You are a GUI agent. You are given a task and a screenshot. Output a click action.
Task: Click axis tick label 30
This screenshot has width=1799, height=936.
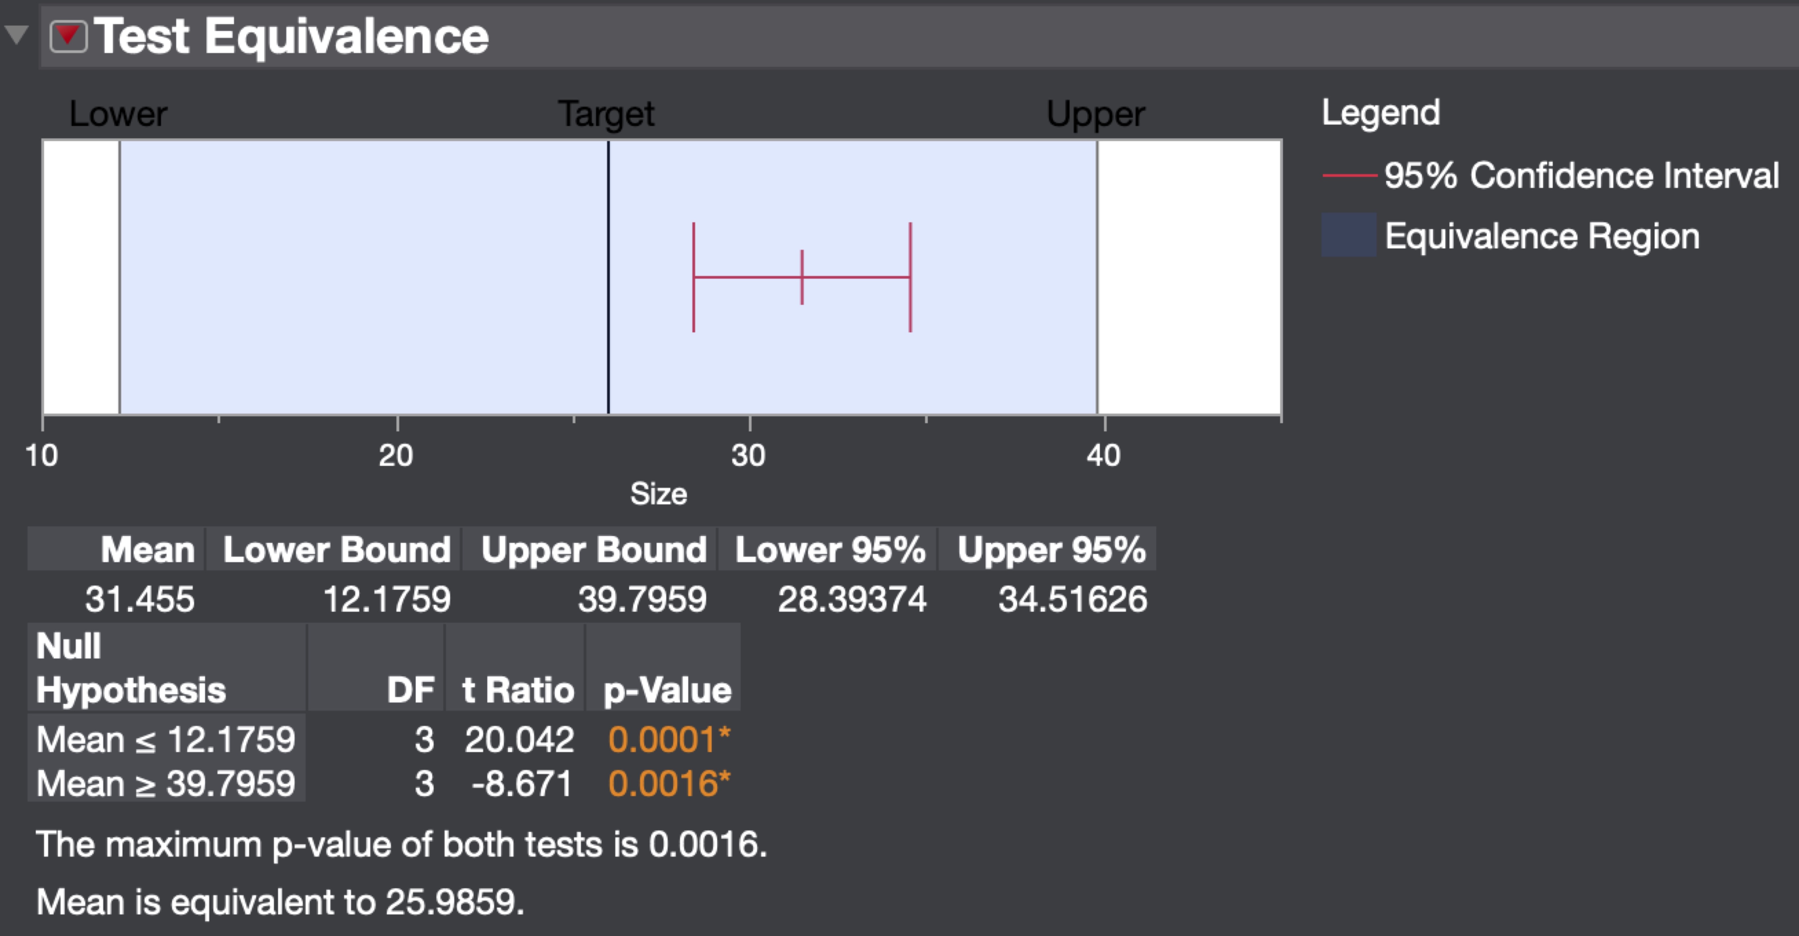[x=749, y=456]
